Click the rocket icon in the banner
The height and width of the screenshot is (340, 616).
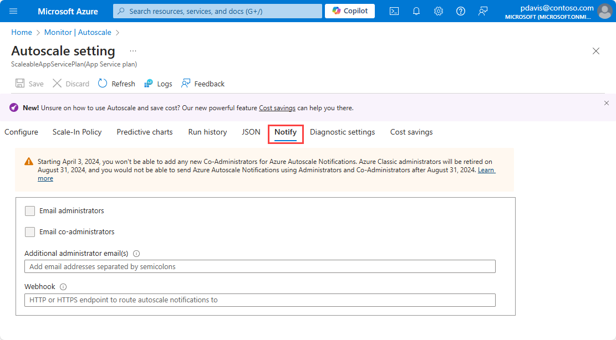14,107
